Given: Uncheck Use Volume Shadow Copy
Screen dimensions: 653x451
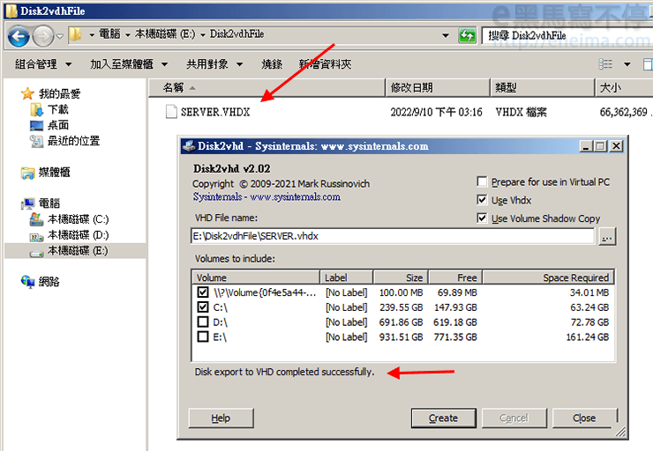Looking at the screenshot, I should (x=482, y=218).
